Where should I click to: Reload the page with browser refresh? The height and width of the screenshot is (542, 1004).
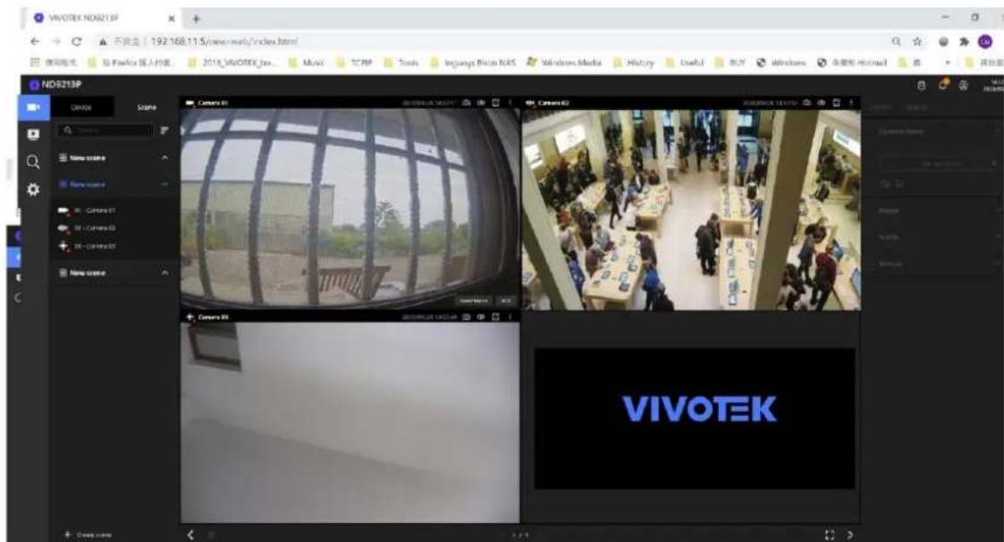pyautogui.click(x=77, y=41)
